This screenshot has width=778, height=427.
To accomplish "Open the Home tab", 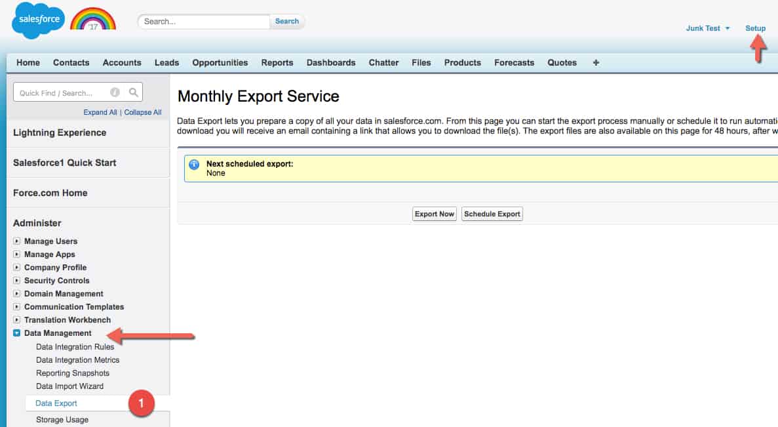I will (x=28, y=62).
